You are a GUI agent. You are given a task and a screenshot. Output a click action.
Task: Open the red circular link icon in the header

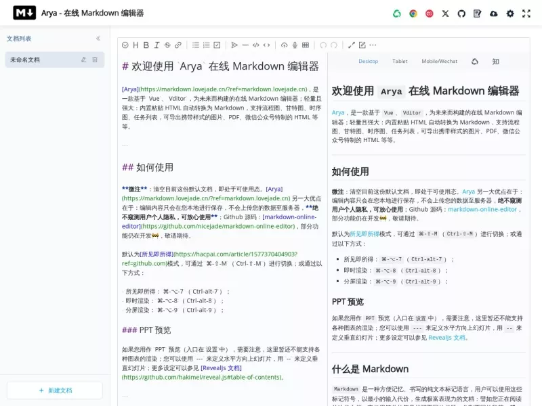pos(430,14)
